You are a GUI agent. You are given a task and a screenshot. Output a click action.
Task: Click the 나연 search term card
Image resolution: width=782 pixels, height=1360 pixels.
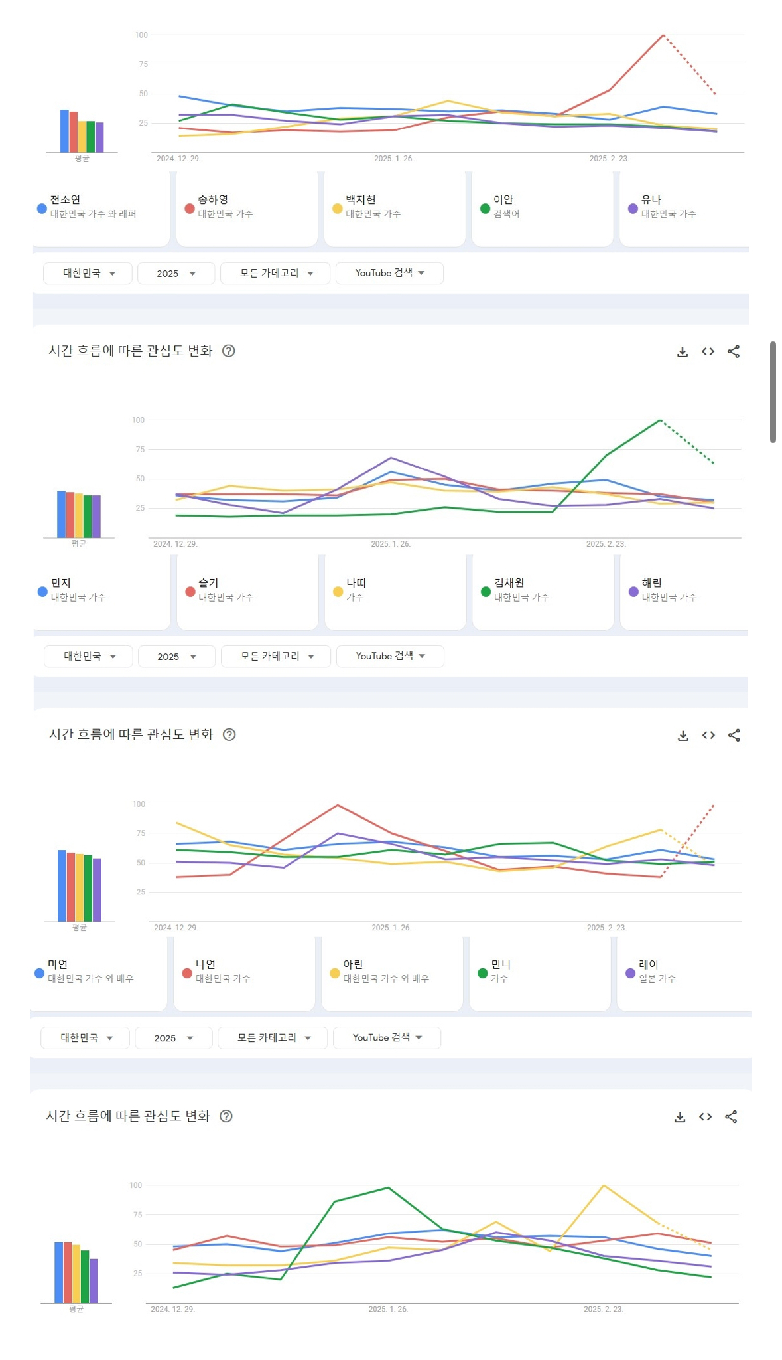tap(244, 974)
